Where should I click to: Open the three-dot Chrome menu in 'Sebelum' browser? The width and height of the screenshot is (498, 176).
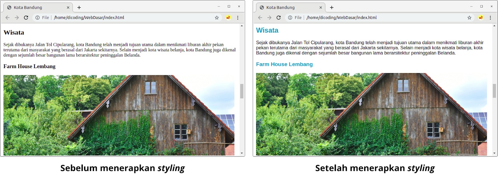(x=238, y=18)
